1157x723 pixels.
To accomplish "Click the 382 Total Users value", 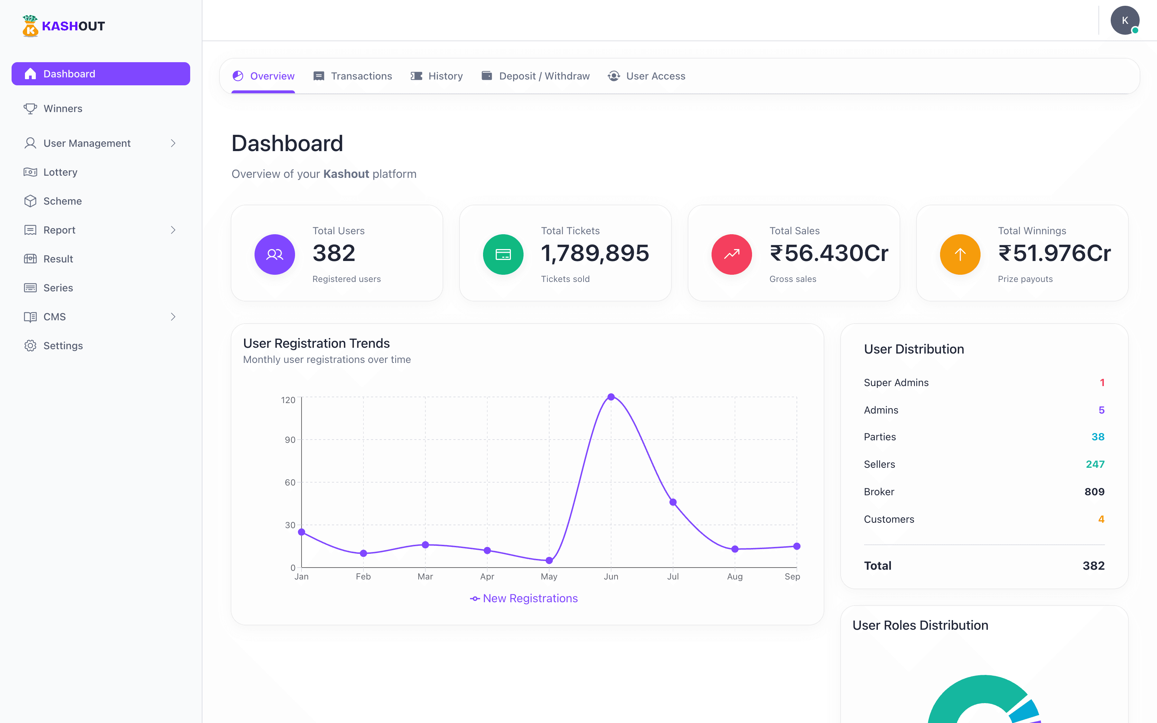I will pyautogui.click(x=334, y=253).
